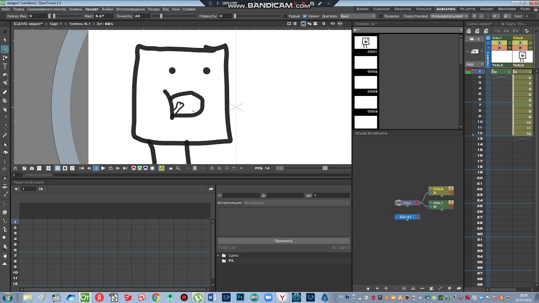539x303 pixels.
Task: Select the Selection arrow tool
Action: point(5,40)
